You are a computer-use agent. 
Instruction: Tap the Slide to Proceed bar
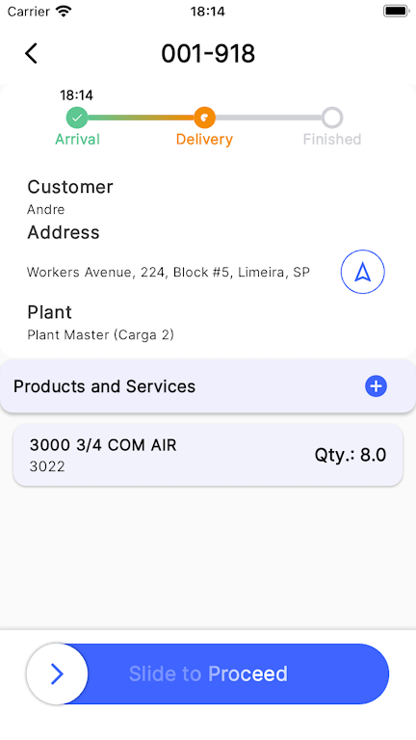point(208,674)
